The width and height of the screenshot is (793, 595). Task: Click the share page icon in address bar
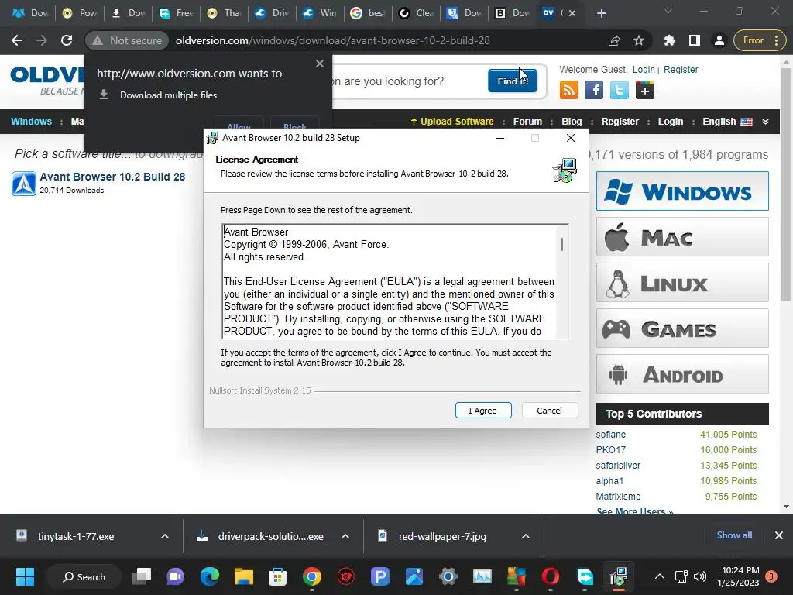click(614, 40)
